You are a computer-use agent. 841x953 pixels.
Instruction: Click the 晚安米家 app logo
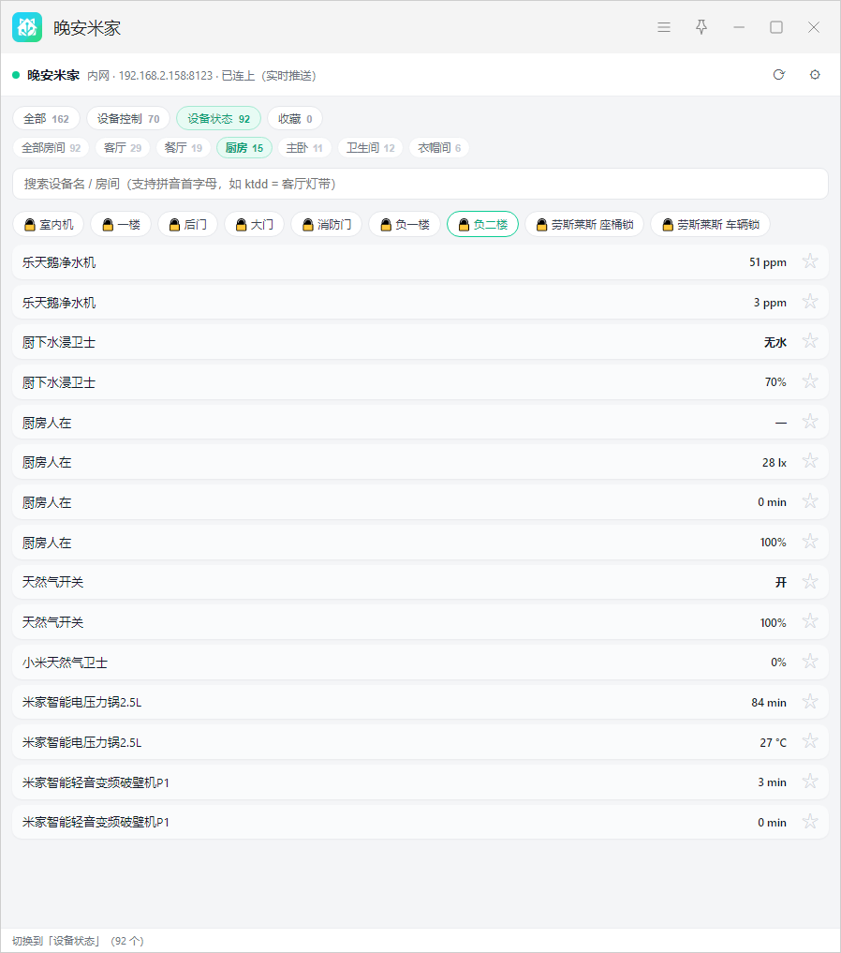click(x=27, y=27)
